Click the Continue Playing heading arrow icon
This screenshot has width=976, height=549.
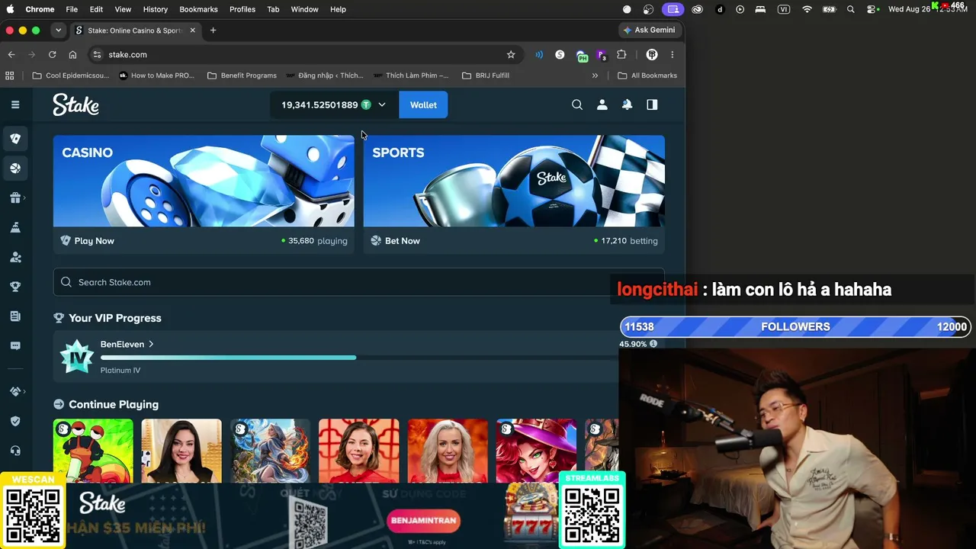pos(59,405)
